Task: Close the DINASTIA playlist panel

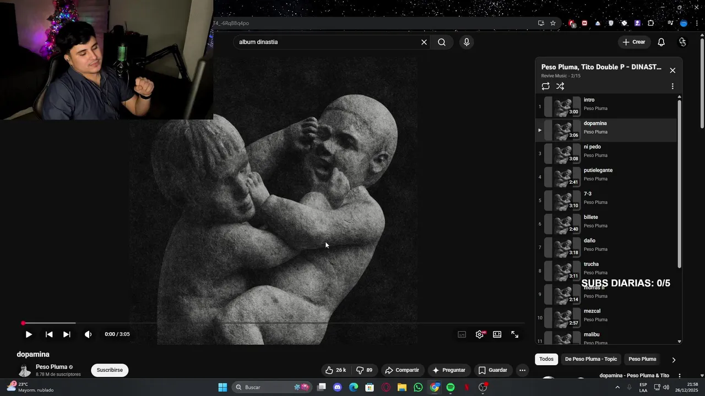Action: 673,70
